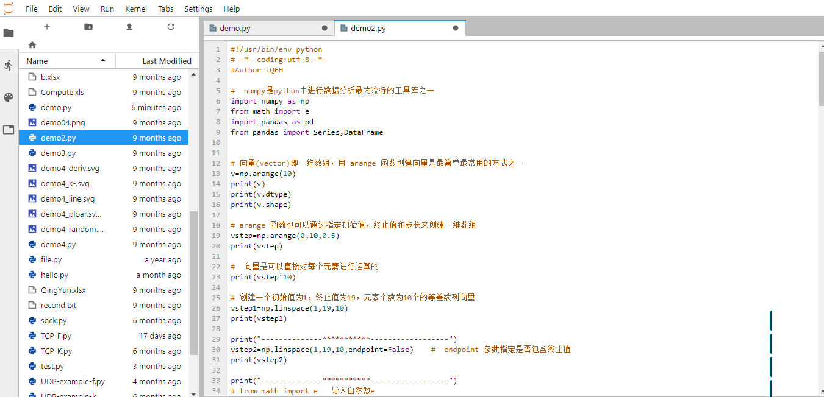Viewport: 824px width, 397px height.
Task: Select demo3.py in file list
Action: click(104, 153)
